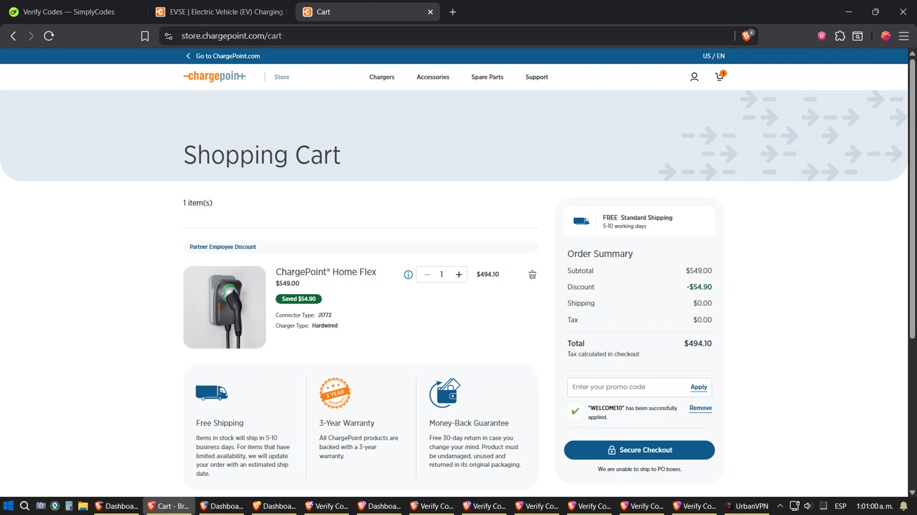917x515 pixels.
Task: Reload the cart page
Action: point(49,36)
